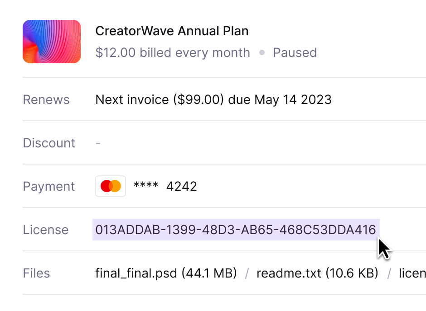Screen dimensions: 426x311
Task: Click the $12.00 billed every month text
Action: (x=173, y=52)
